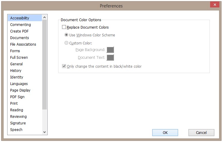Open the Print preferences

(x=25, y=103)
